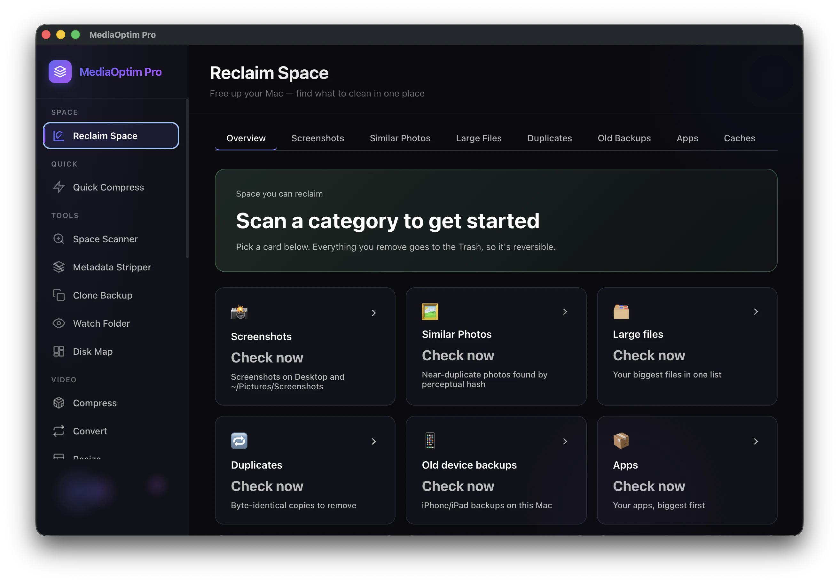Open Metadata Stripper from the sidebar
This screenshot has height=583, width=839.
(x=111, y=267)
